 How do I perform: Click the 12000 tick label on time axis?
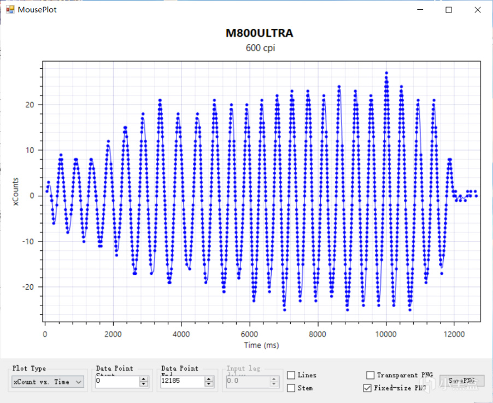454,334
